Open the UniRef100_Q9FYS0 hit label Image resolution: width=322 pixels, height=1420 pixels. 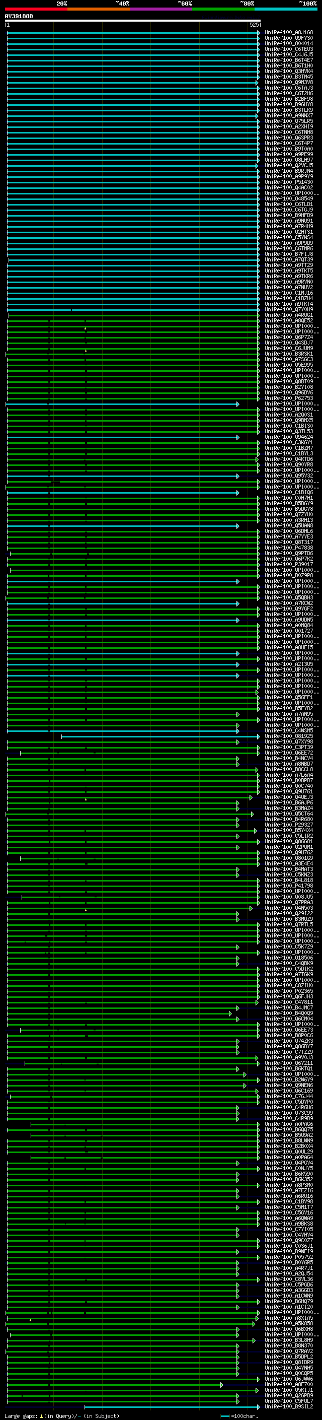(x=289, y=38)
